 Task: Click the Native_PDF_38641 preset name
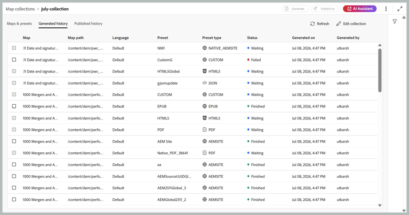172,153
